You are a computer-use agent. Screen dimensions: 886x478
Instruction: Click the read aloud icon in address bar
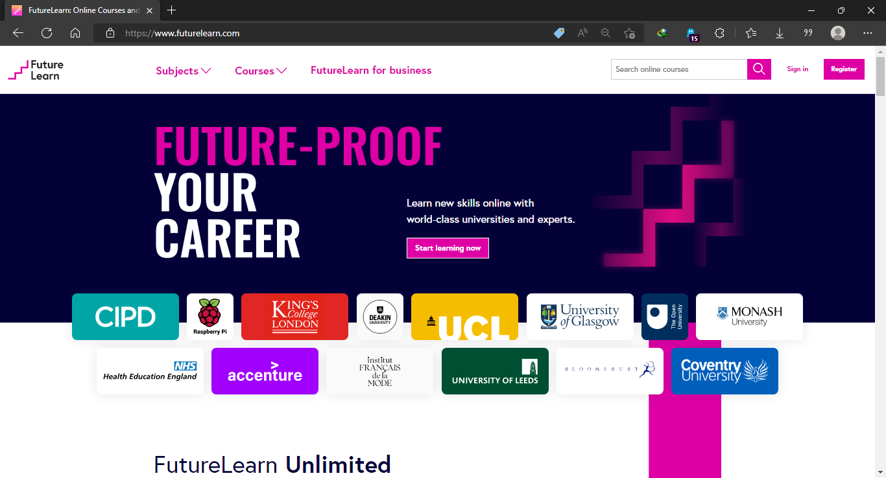(x=582, y=33)
